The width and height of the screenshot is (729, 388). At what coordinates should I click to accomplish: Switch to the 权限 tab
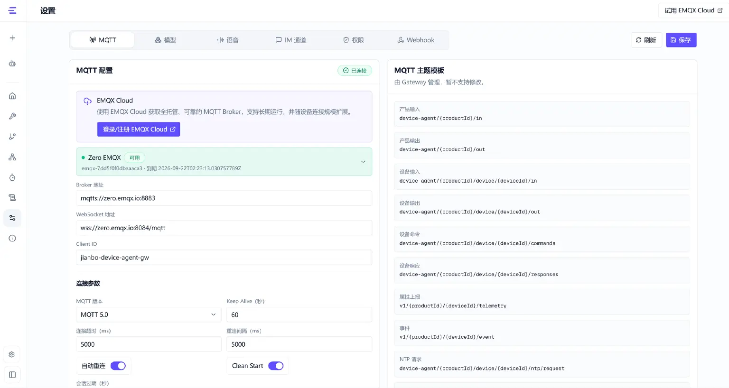point(354,40)
